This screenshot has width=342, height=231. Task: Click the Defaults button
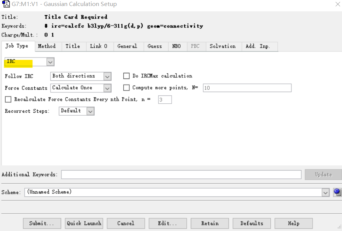click(x=252, y=223)
